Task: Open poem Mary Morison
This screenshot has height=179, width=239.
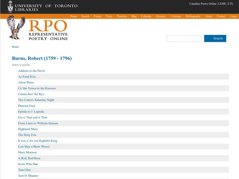Action: 27,152
